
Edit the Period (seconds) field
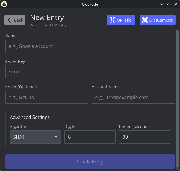click(145, 137)
